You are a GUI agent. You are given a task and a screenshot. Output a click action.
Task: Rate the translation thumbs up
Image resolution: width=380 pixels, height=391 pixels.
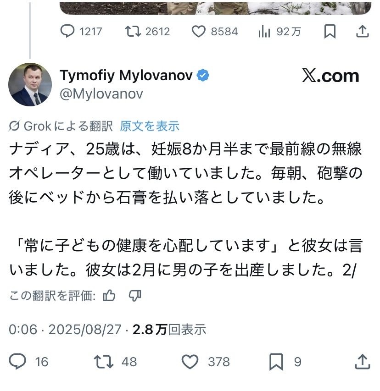point(109,296)
